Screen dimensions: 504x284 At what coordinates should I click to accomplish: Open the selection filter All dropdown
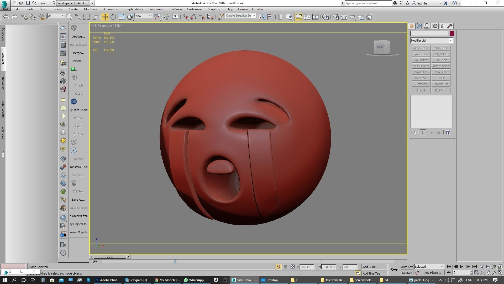coord(56,16)
